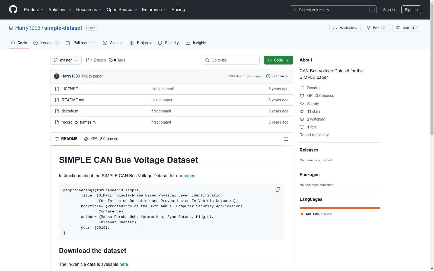Click the book icon beside Readme
Viewport: 434px width, 271px height.
tap(302, 88)
